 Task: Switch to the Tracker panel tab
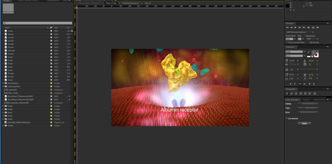307,99
